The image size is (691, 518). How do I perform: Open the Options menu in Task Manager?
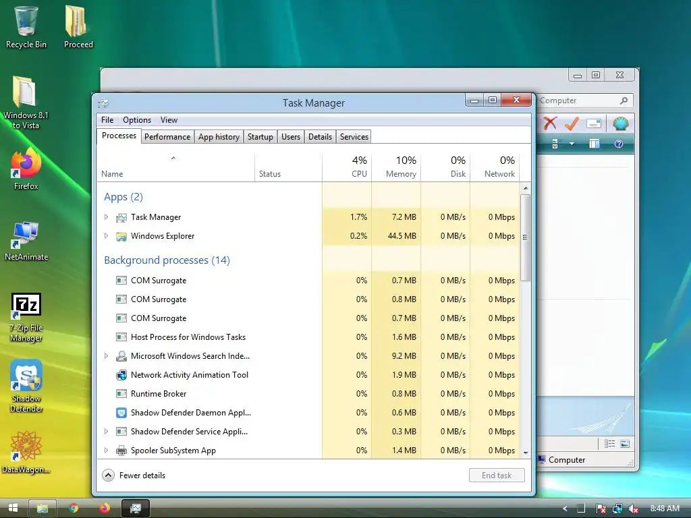(x=136, y=120)
